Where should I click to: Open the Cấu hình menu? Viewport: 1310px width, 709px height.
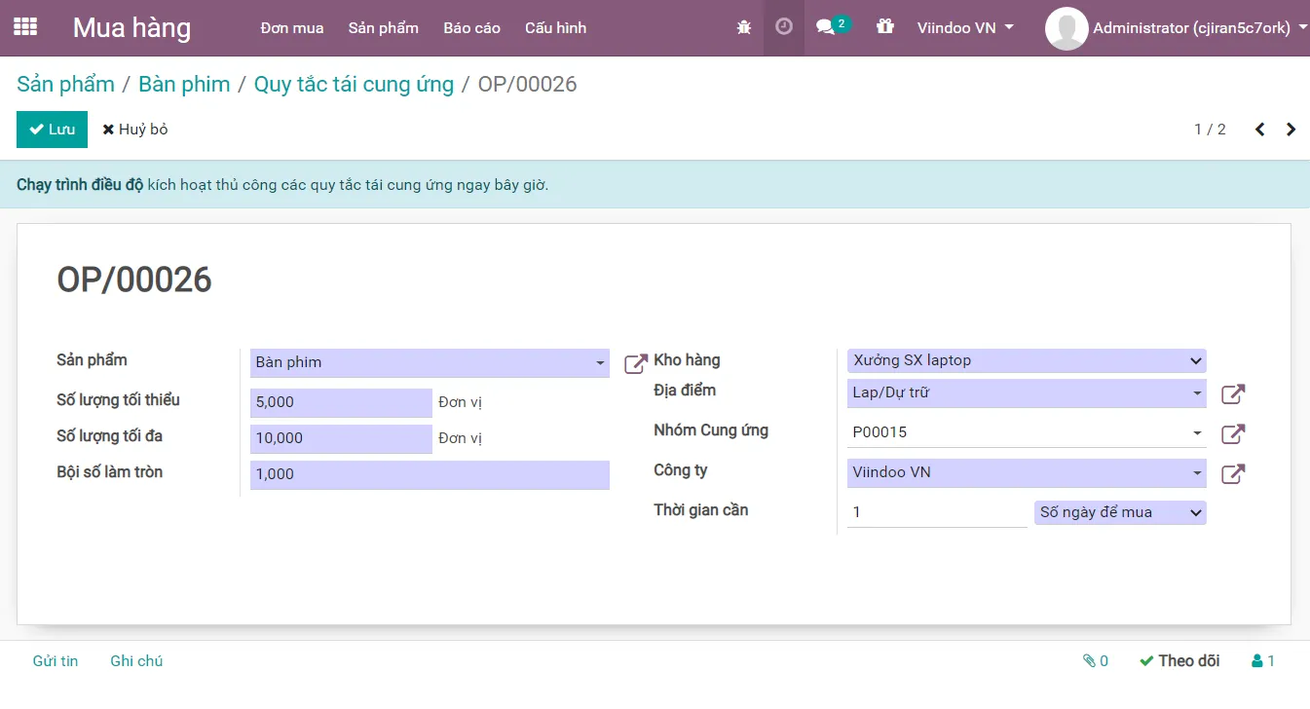(555, 27)
